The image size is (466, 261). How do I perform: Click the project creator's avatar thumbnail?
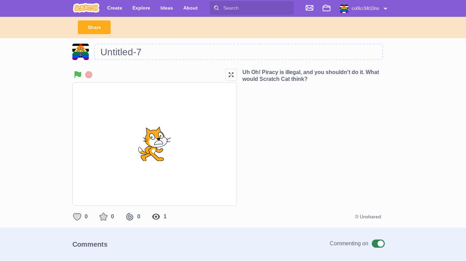(x=80, y=52)
